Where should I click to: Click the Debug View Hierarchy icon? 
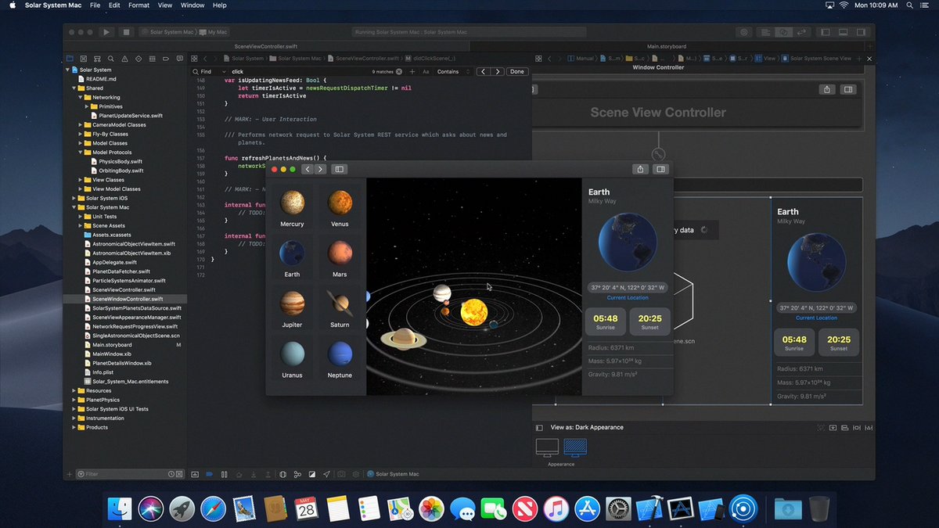pyautogui.click(x=282, y=473)
